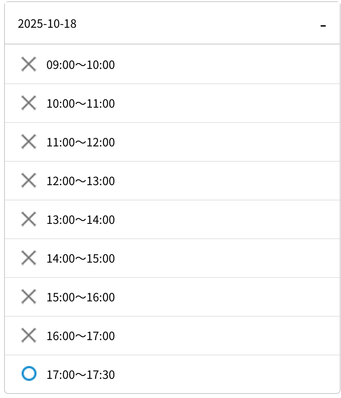Select the 11:00～12:00 time slot text
Image resolution: width=341 pixels, height=398 pixels.
click(x=80, y=142)
